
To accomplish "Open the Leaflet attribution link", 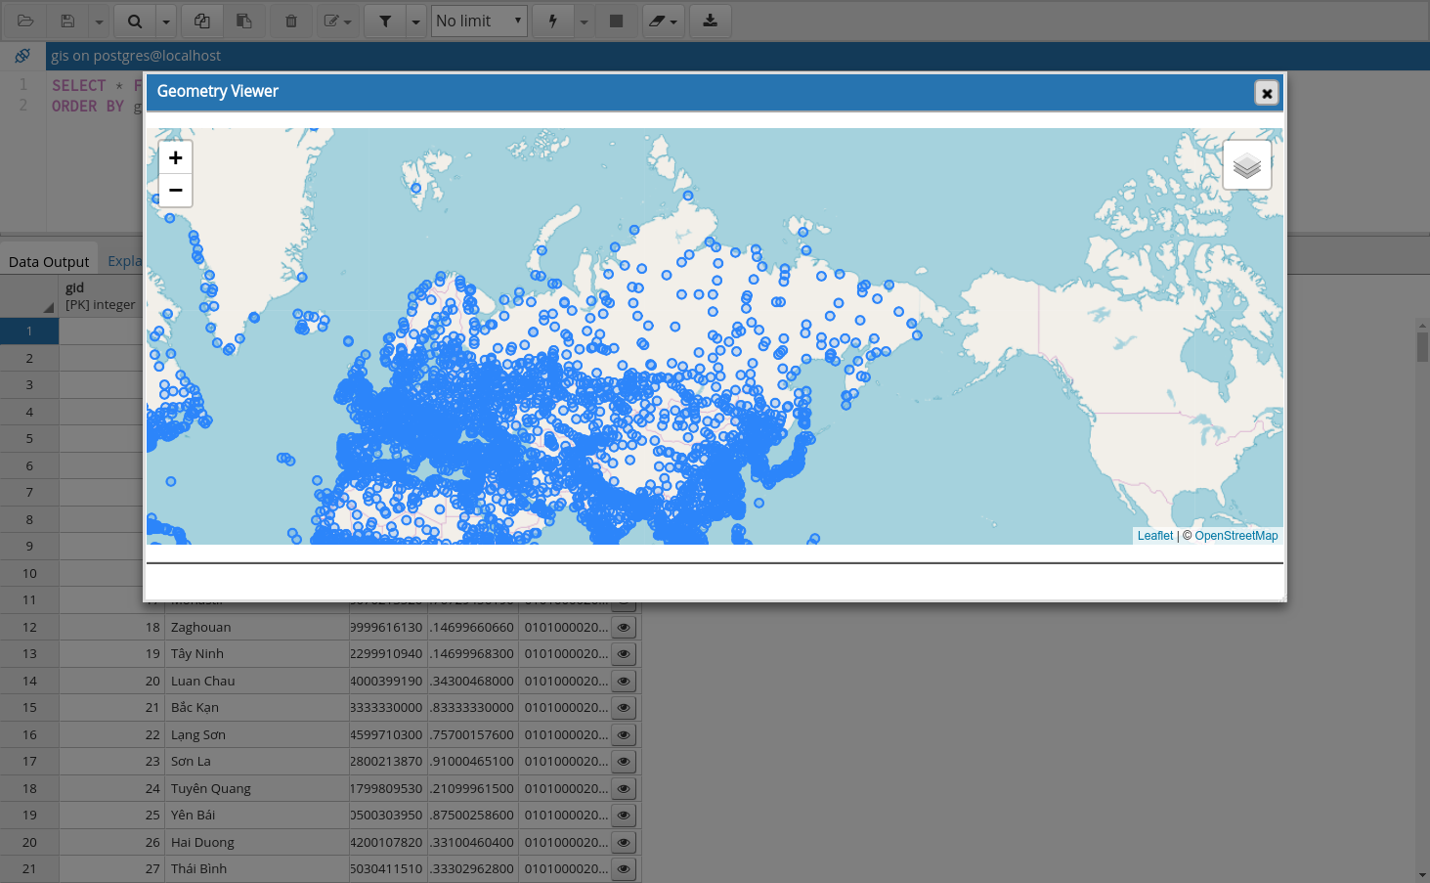I will [1154, 536].
